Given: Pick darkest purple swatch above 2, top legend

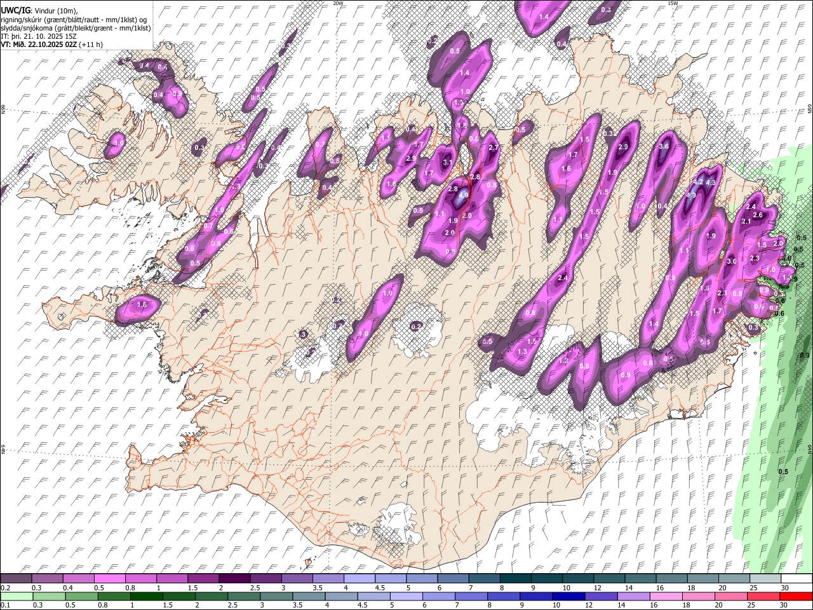Looking at the screenshot, I should point(234,579).
